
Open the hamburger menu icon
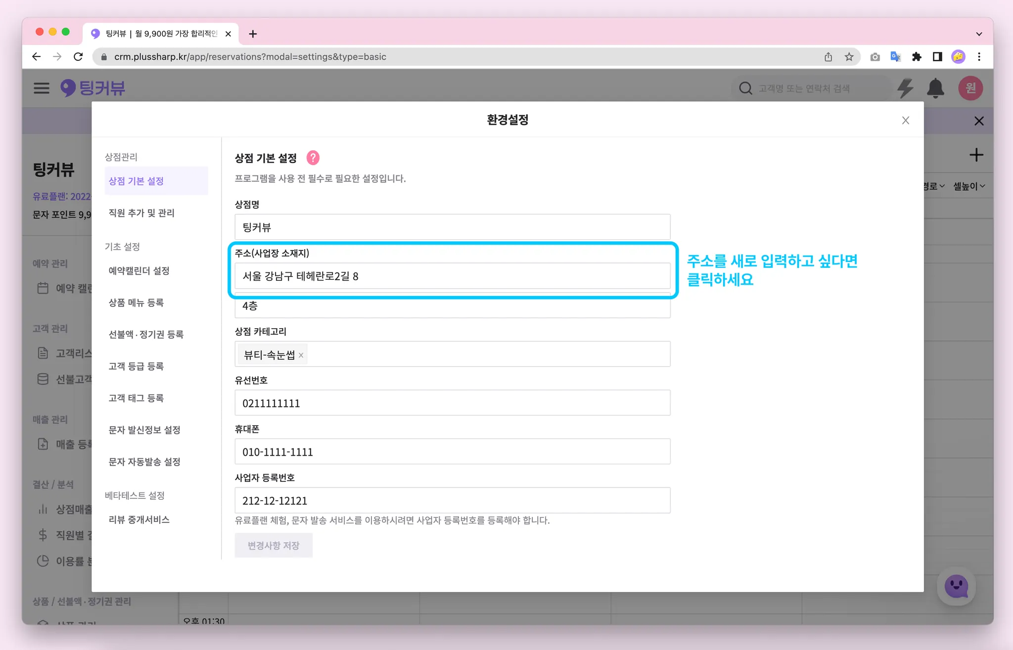(42, 88)
